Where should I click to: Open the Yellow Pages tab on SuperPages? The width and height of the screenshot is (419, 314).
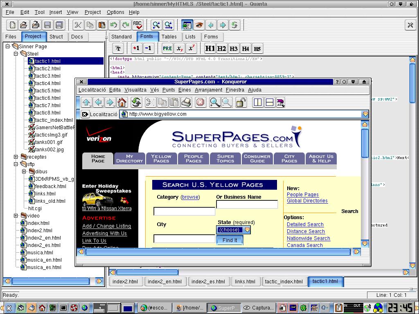click(x=161, y=159)
